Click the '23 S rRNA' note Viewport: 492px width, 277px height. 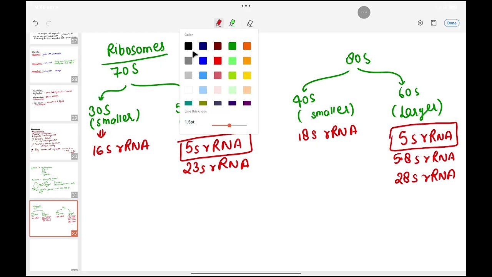coord(216,167)
